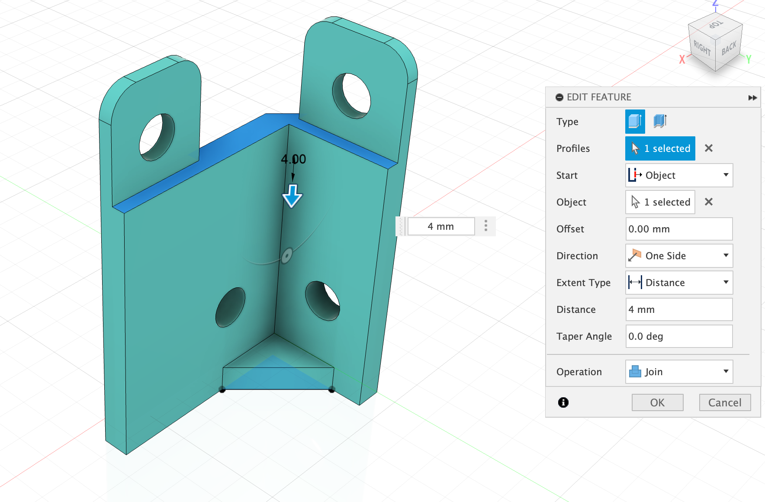765x502 pixels.
Task: Select the Thin Extrude type icon
Action: click(660, 121)
